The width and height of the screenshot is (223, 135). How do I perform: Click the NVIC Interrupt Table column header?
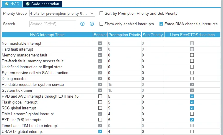(47, 35)
